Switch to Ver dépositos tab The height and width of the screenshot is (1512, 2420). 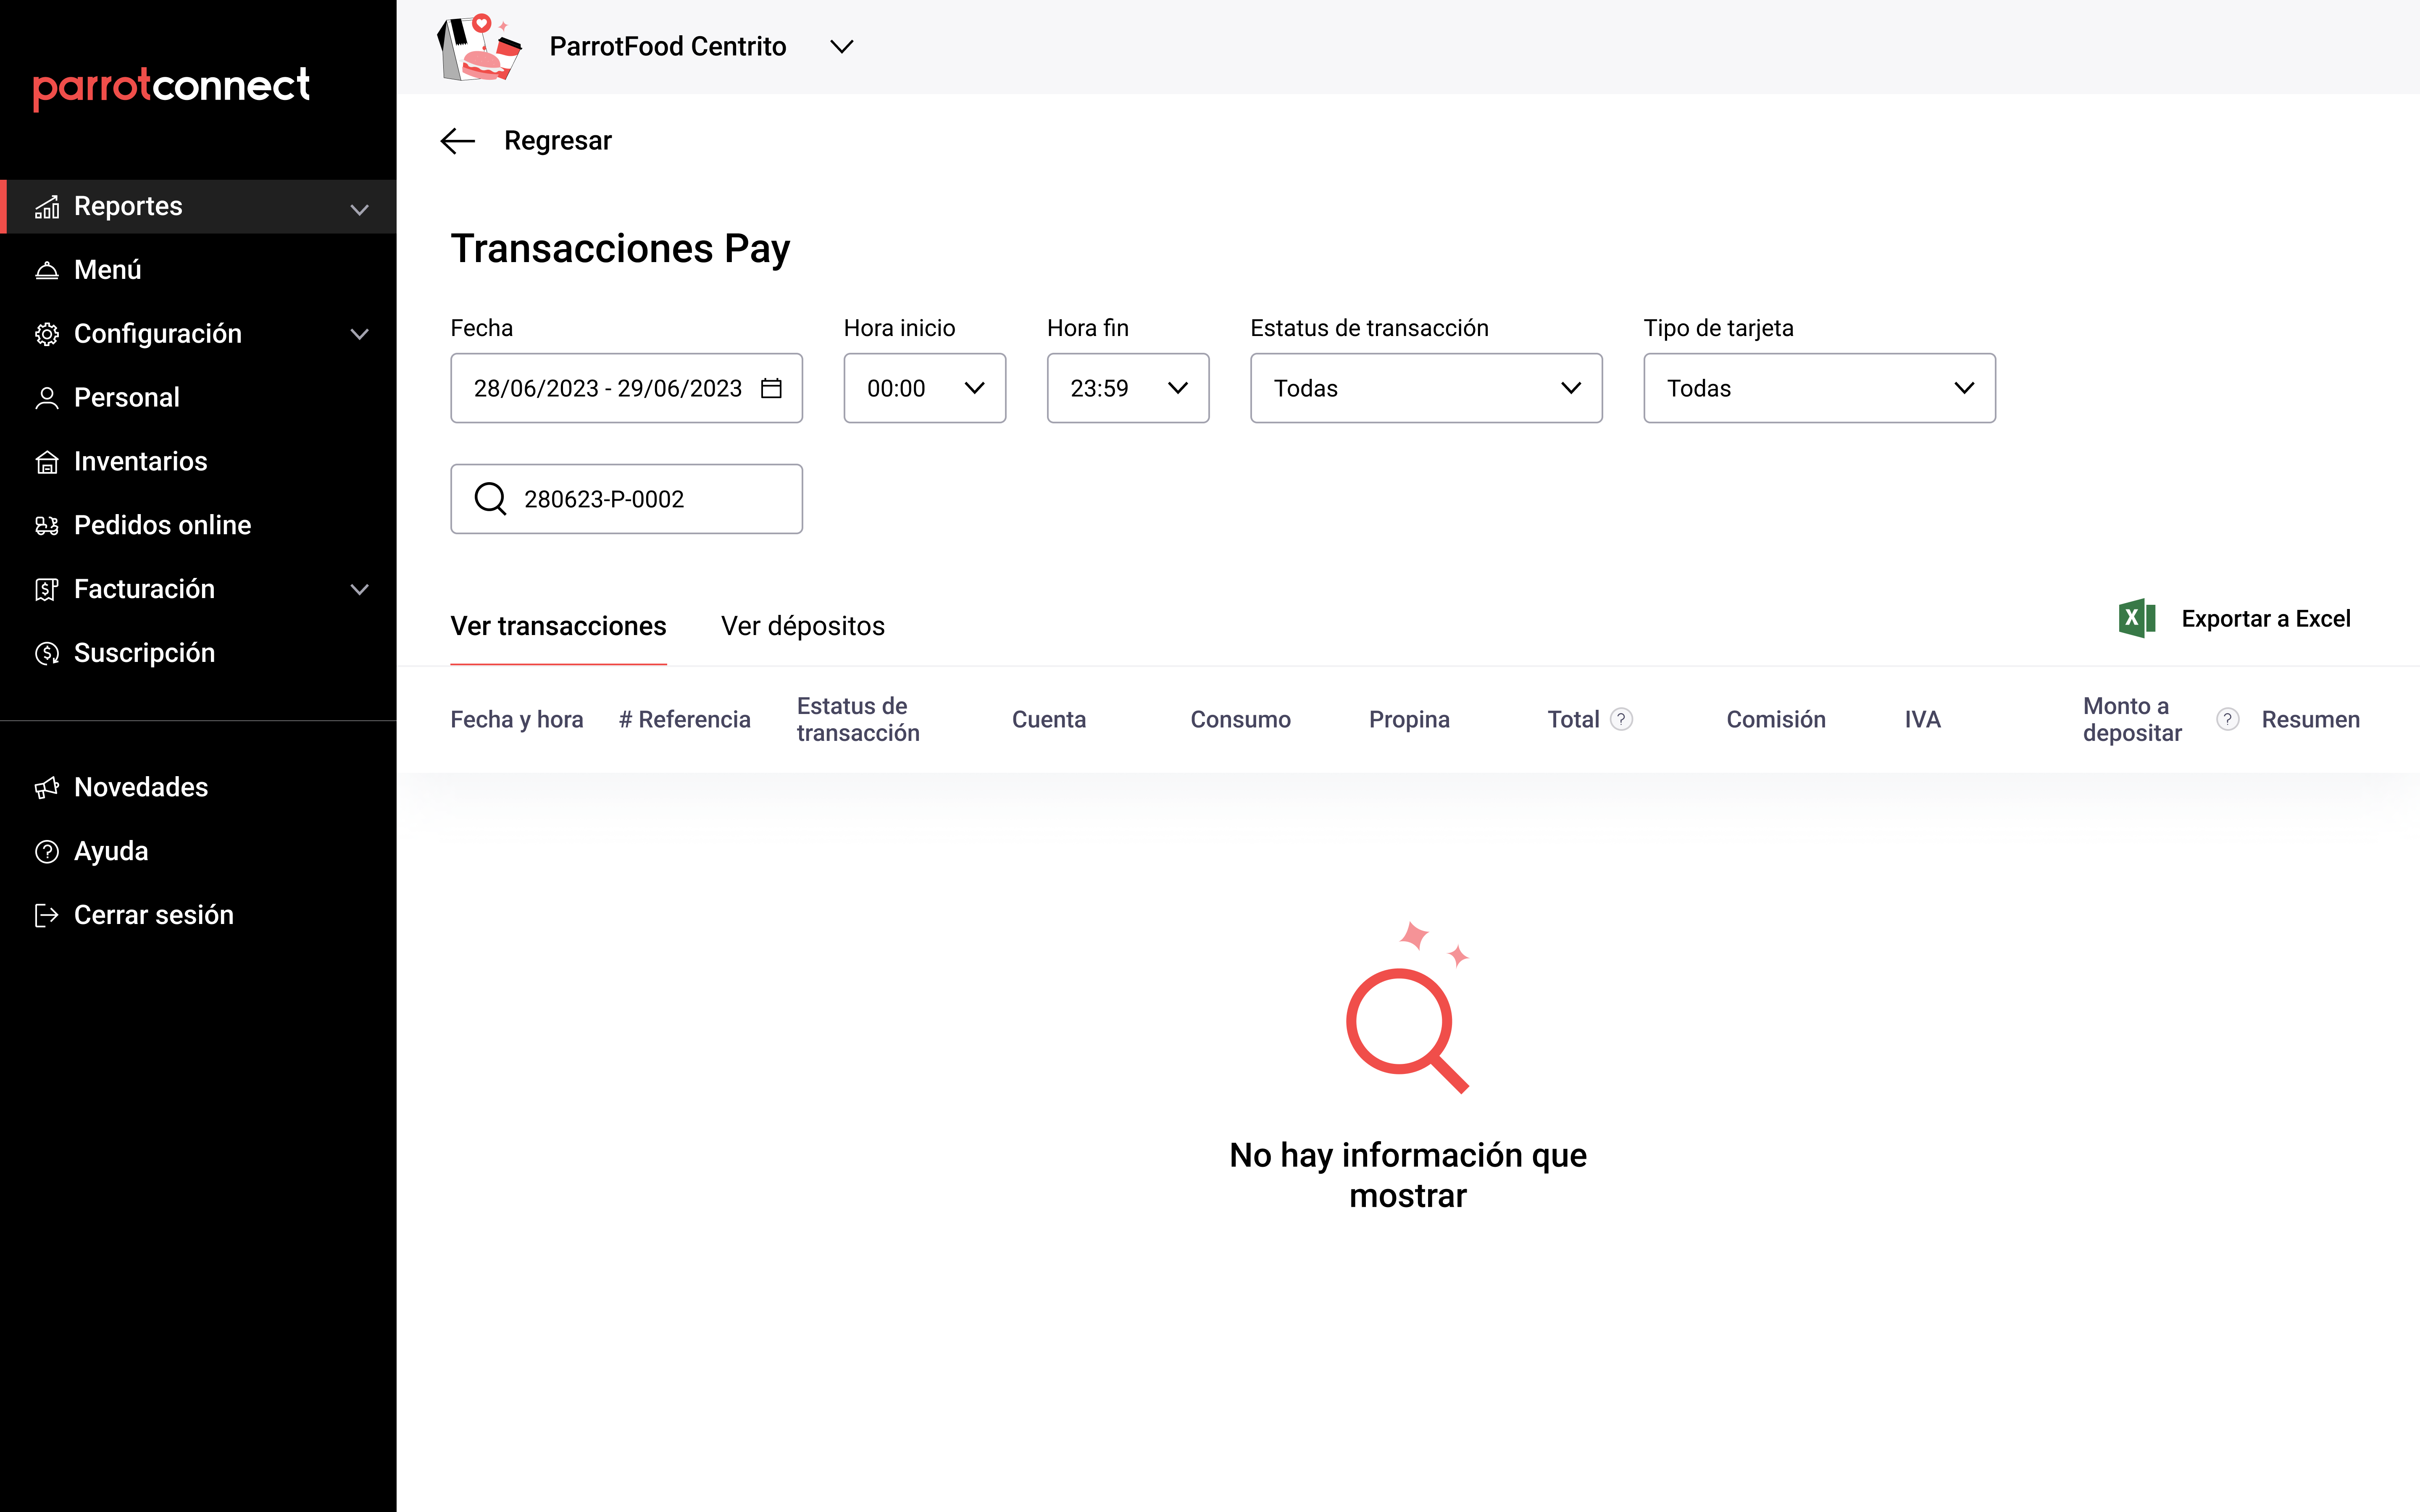pyautogui.click(x=802, y=627)
